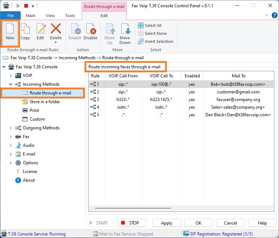This screenshot has width=279, height=238.
Task: Click the printer icon in quick access toolbar
Action: pyautogui.click(x=6, y=5)
